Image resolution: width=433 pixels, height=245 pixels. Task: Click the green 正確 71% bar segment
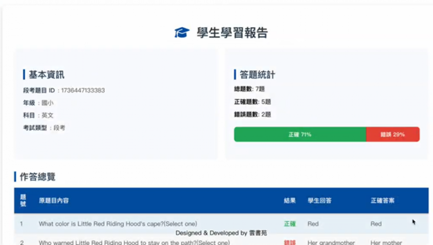click(300, 135)
